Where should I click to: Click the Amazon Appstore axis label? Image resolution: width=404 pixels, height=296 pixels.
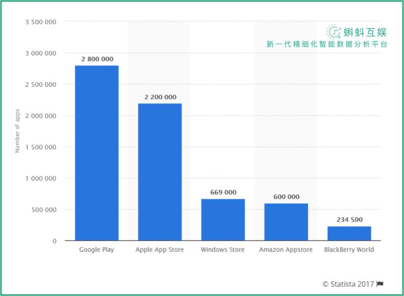click(286, 250)
